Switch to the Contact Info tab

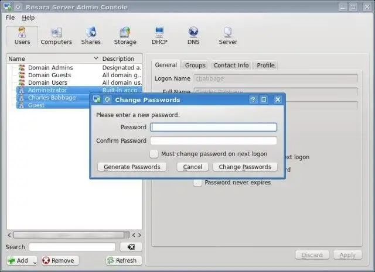pos(231,65)
